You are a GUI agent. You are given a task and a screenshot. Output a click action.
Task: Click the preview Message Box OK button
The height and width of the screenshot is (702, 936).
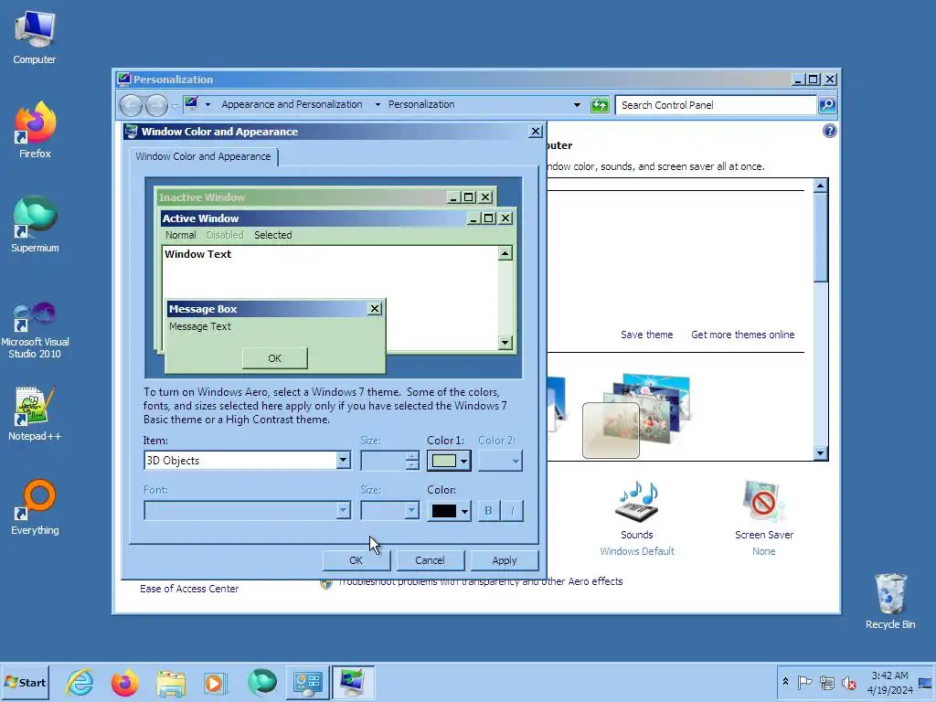(274, 358)
